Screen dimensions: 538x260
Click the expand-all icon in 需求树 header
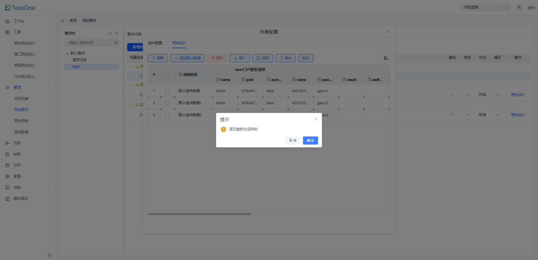(110, 33)
